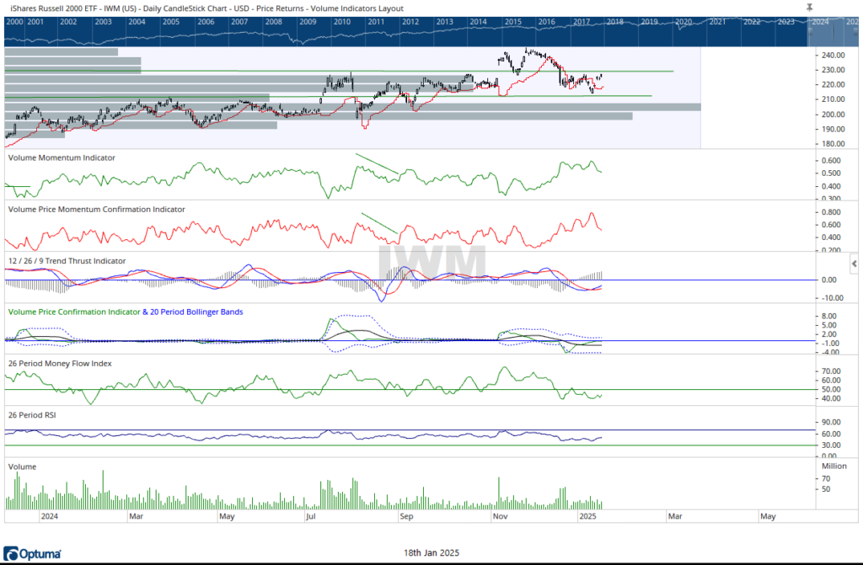Jump to 2020 in the overview timeline
Image resolution: width=863 pixels, height=565 pixels.
(683, 20)
